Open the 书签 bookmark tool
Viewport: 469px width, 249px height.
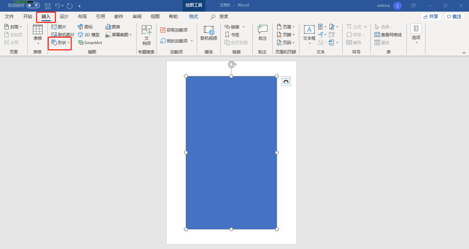232,35
